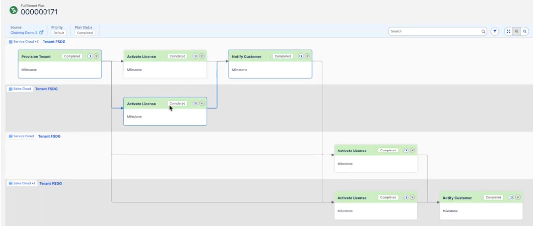Select Activate License title in Service Cloud +3 lane
The image size is (533, 226).
(x=141, y=57)
